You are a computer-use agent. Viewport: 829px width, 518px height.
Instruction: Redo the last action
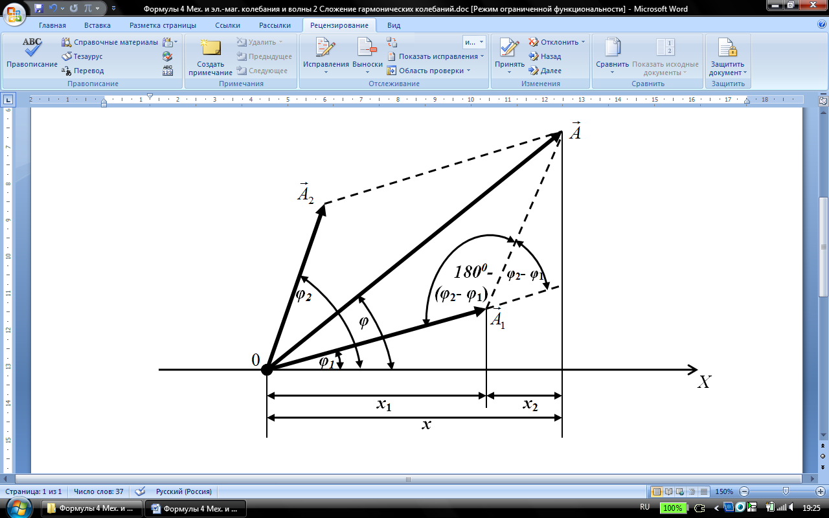pyautogui.click(x=74, y=9)
